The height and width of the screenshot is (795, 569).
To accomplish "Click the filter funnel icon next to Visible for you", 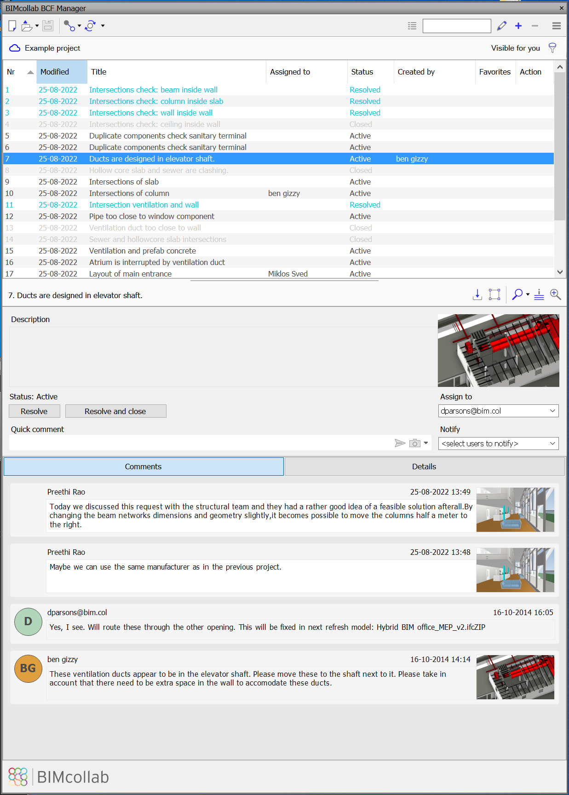I will pyautogui.click(x=552, y=48).
